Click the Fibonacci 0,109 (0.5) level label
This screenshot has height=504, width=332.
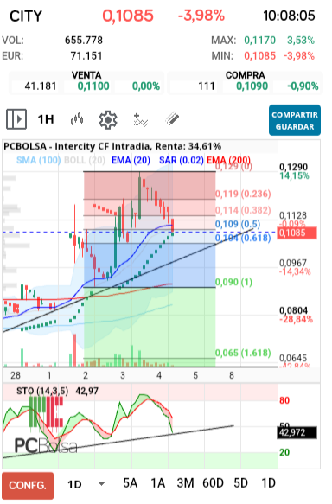[238, 224]
